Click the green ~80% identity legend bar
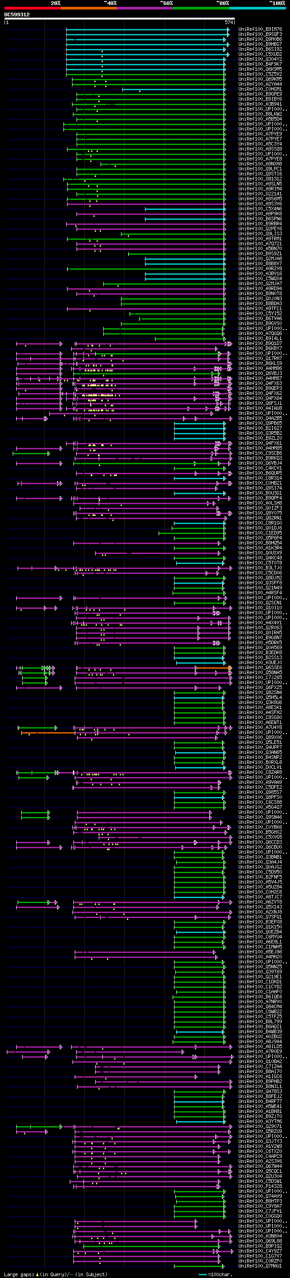The width and height of the screenshot is (290, 1278). (x=201, y=9)
